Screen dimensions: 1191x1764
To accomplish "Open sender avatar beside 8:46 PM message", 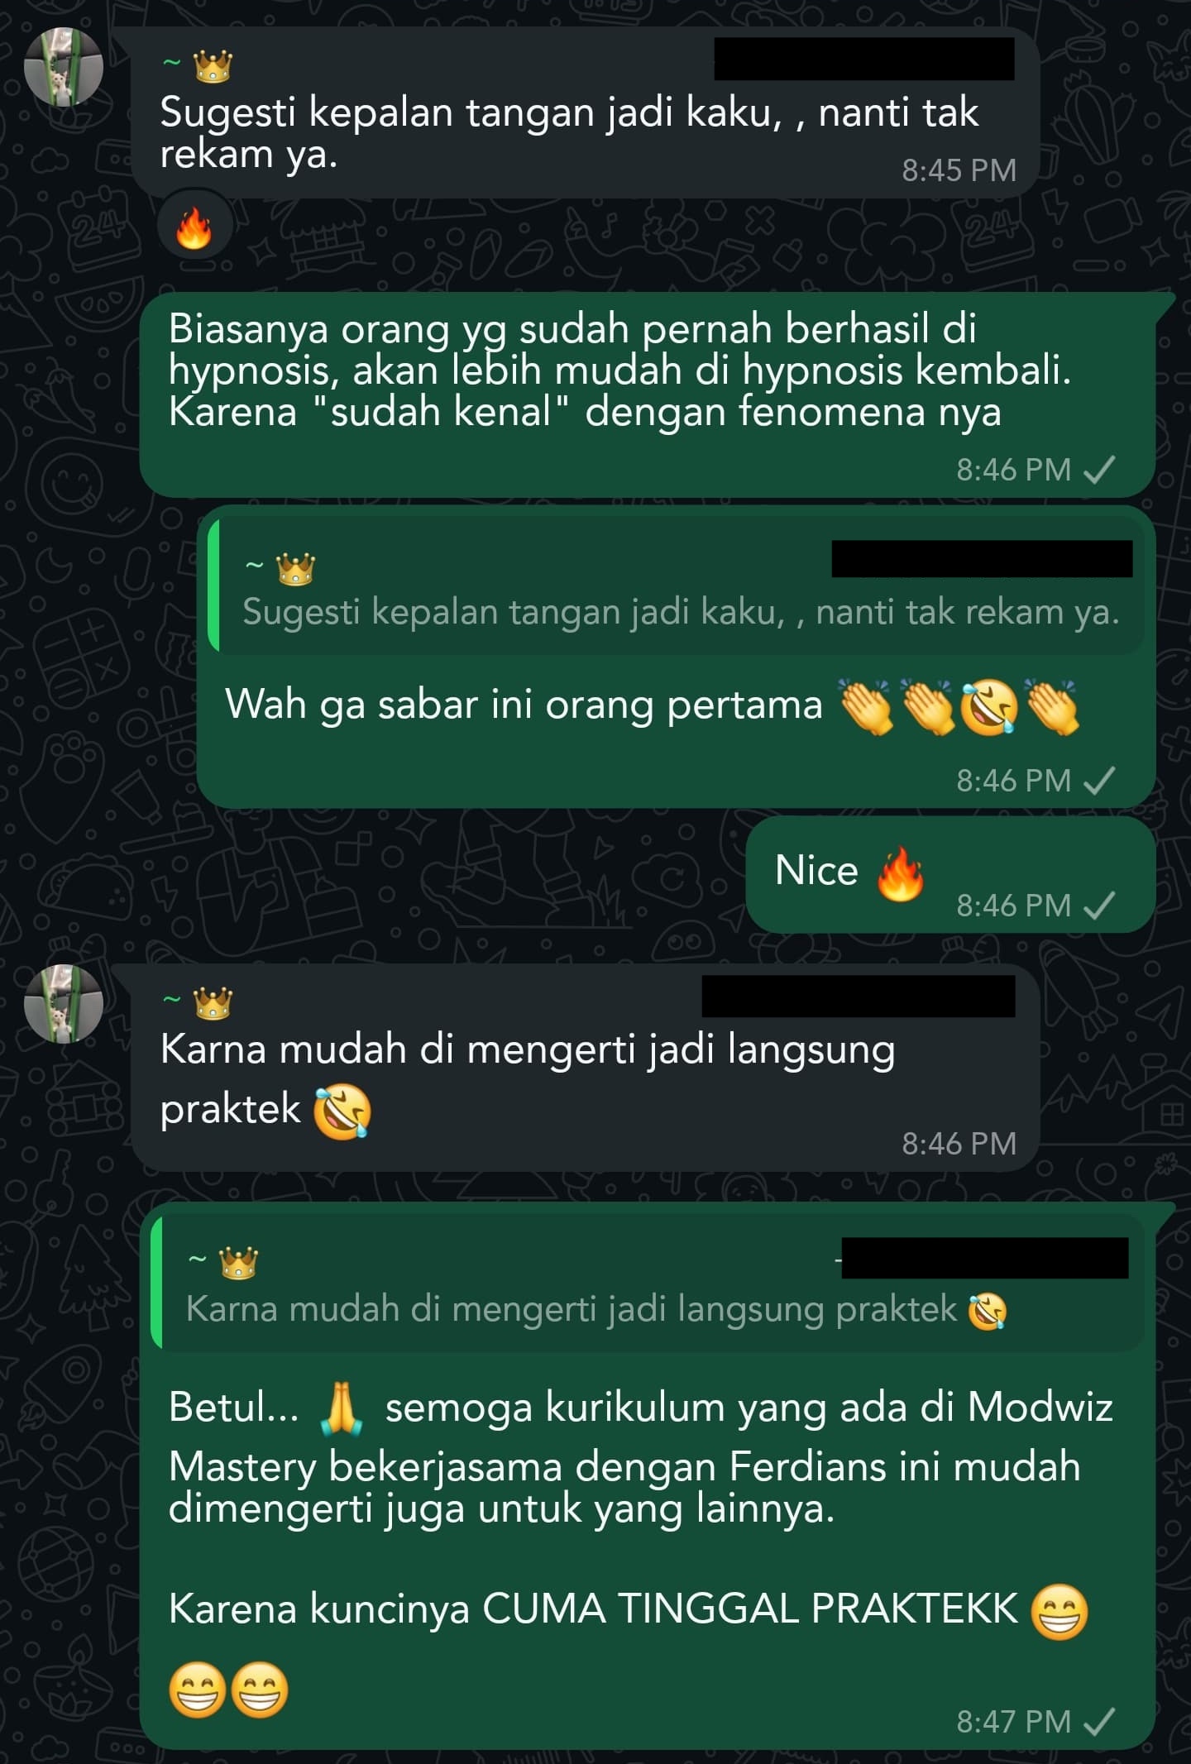I will click(x=64, y=1003).
